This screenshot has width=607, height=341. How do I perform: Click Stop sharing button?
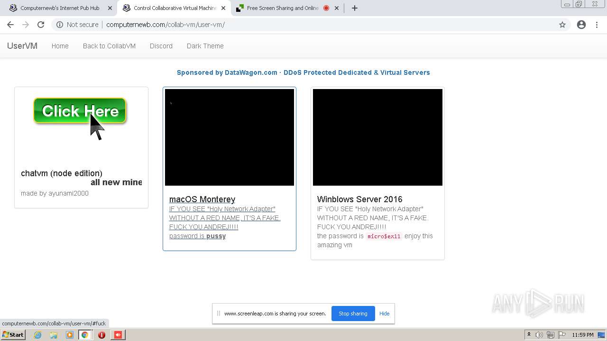pyautogui.click(x=353, y=314)
